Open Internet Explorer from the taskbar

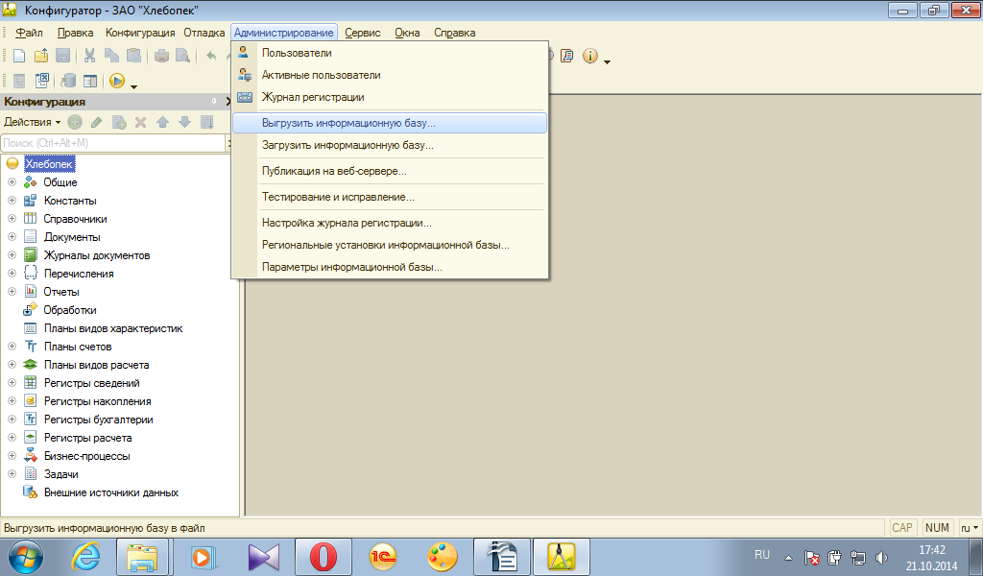pos(85,557)
